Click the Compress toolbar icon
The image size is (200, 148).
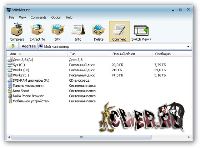click(x=17, y=30)
